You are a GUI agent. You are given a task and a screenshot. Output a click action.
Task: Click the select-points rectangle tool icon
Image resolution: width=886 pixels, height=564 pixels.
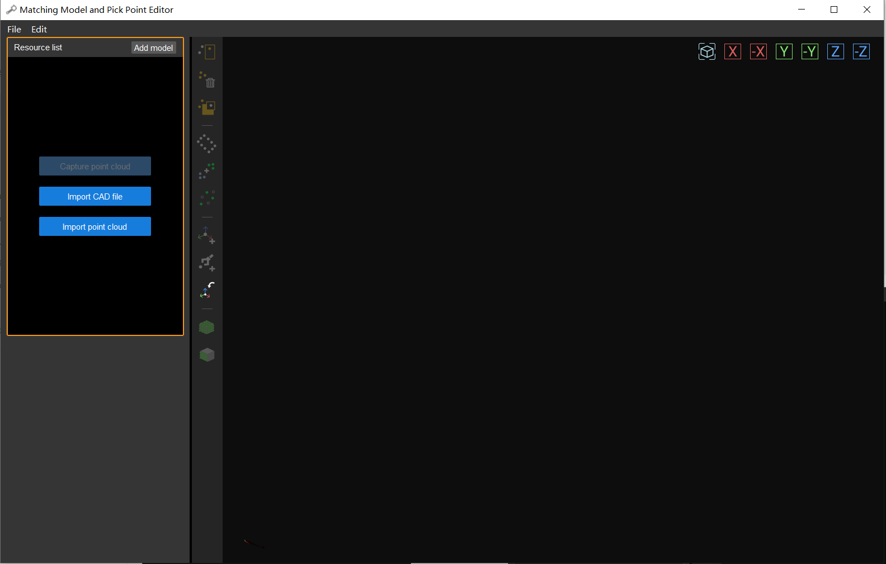click(x=207, y=52)
